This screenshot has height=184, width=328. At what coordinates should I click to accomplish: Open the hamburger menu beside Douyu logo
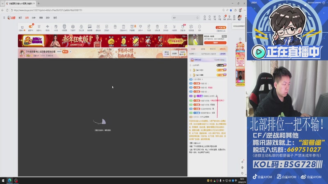click(x=4, y=18)
